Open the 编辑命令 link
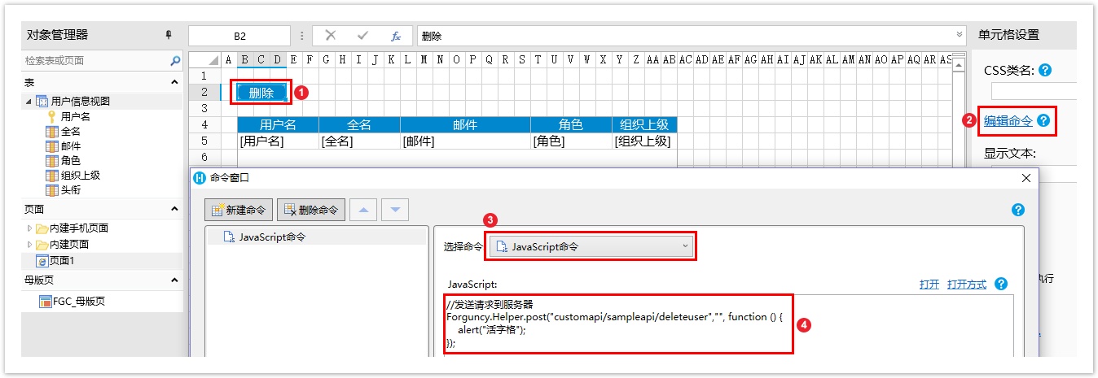This screenshot has width=1098, height=378. (x=1008, y=121)
